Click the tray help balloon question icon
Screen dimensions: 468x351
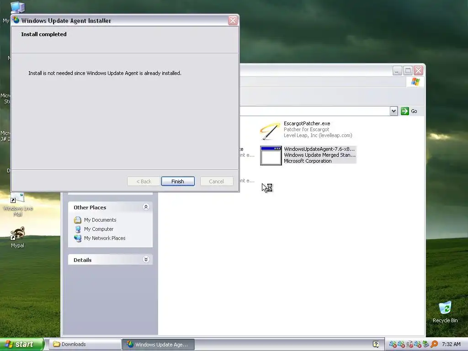(x=376, y=345)
